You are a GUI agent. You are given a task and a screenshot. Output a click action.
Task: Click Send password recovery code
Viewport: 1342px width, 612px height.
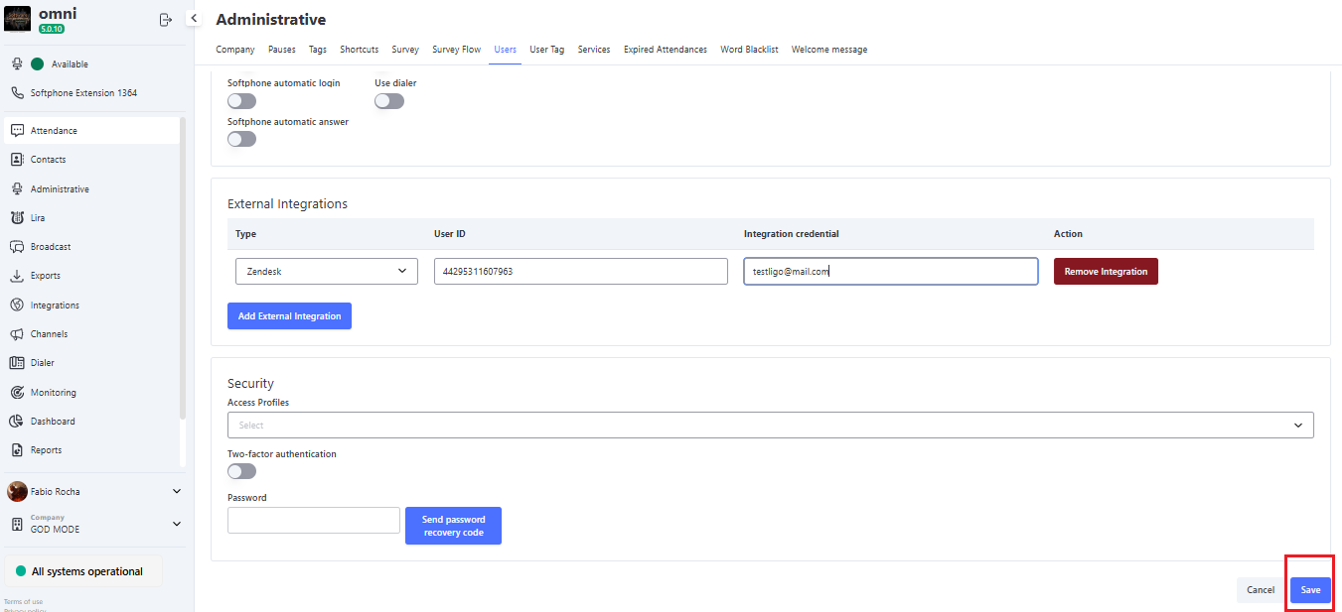pos(453,526)
